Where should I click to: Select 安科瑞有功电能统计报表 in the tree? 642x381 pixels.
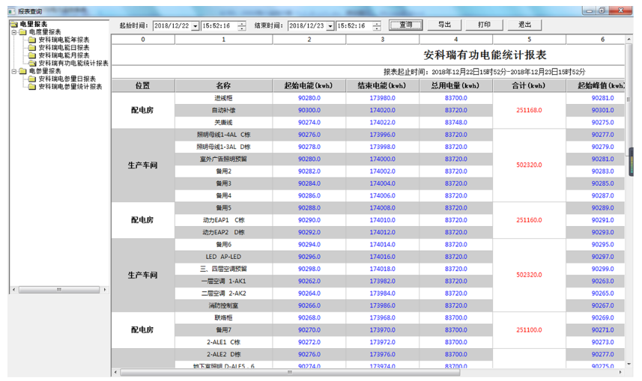[x=73, y=64]
